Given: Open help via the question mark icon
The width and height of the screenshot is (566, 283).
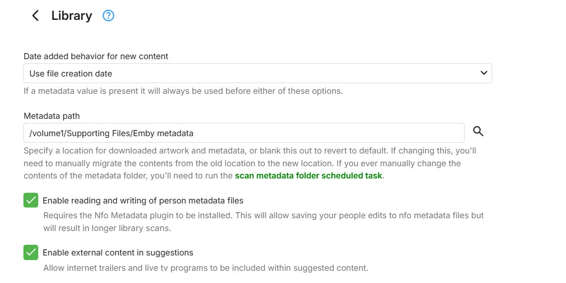Looking at the screenshot, I should click(109, 16).
